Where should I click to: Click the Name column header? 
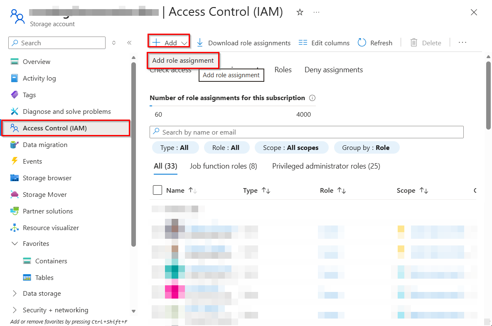click(x=175, y=191)
